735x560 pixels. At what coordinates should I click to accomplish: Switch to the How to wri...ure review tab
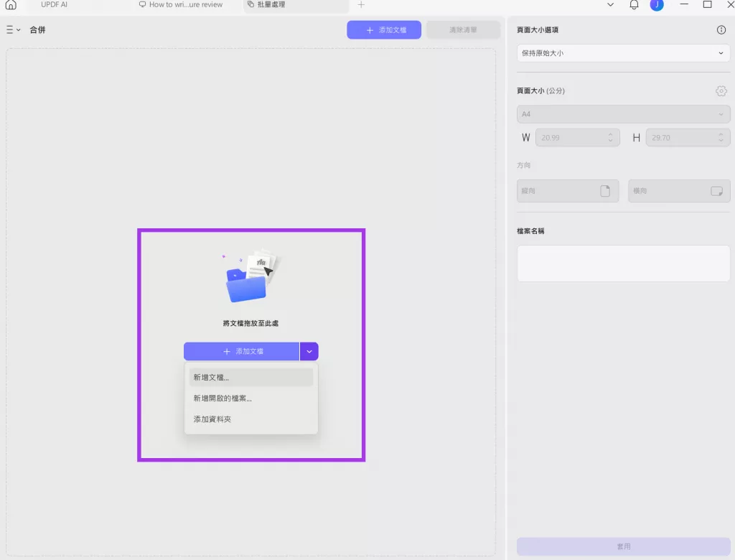[181, 5]
